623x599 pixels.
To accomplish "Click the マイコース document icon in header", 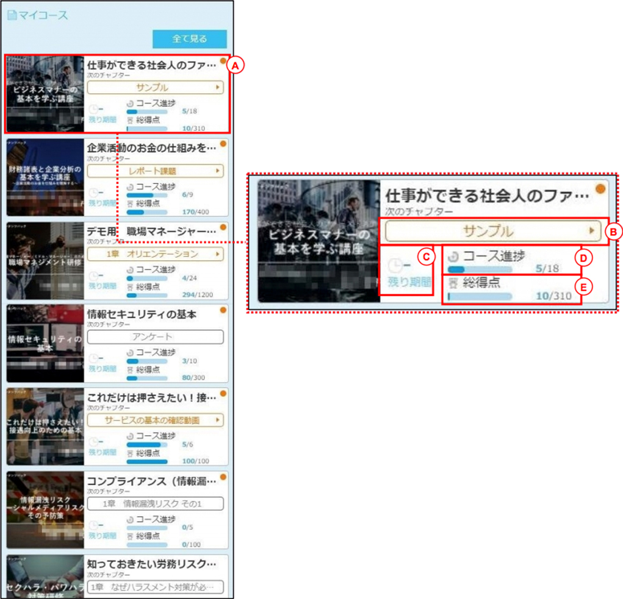I will (12, 15).
